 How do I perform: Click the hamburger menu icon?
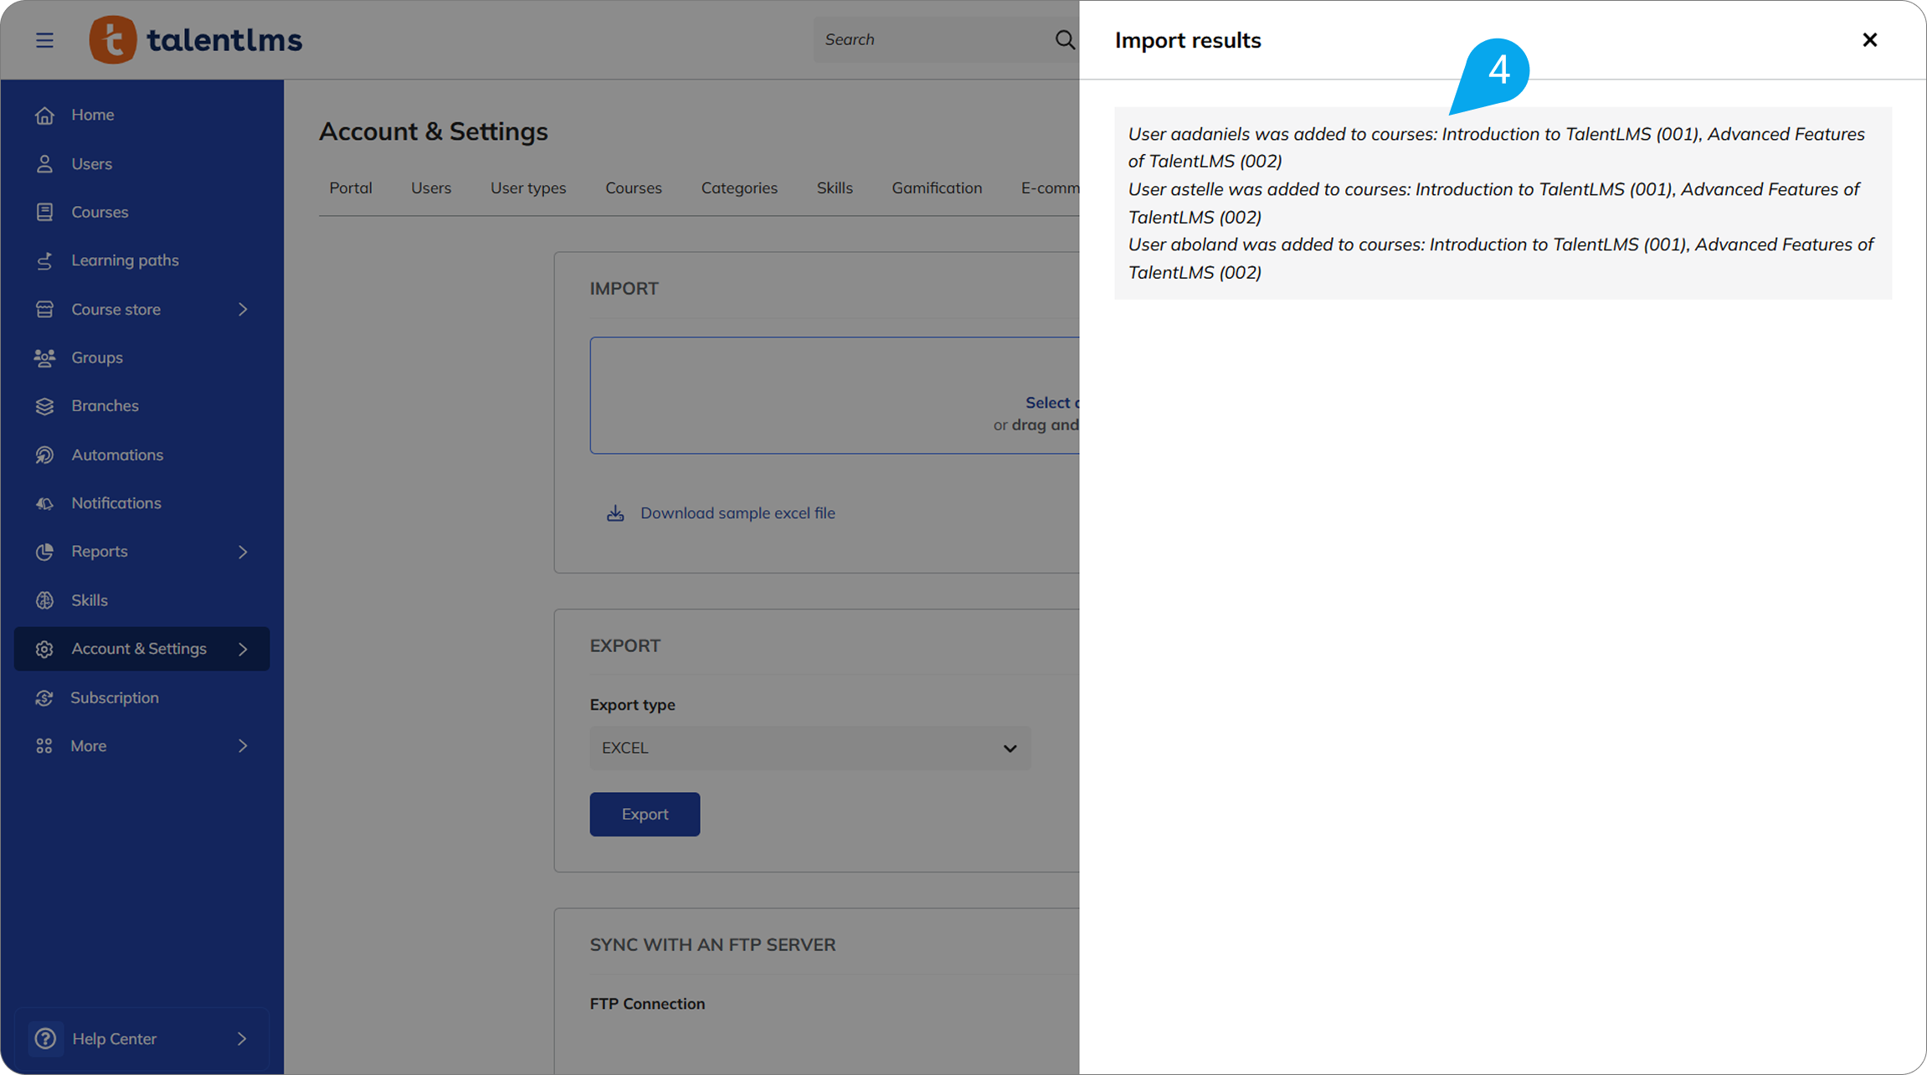44,39
